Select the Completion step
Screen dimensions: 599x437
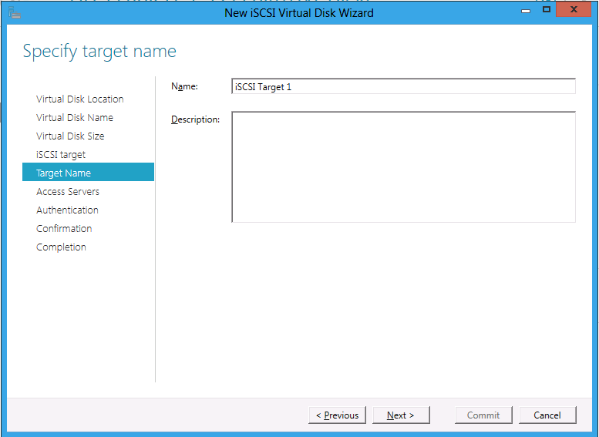point(61,247)
